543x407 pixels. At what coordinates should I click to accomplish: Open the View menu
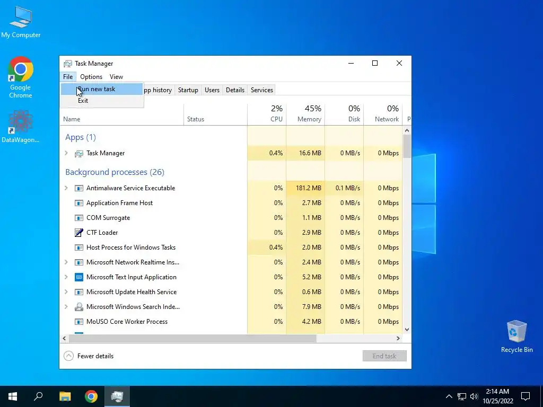[116, 77]
